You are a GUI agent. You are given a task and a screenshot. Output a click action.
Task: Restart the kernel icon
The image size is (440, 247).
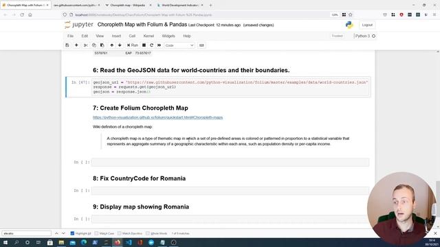151,45
